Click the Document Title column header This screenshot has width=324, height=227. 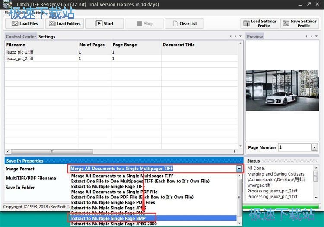point(178,45)
